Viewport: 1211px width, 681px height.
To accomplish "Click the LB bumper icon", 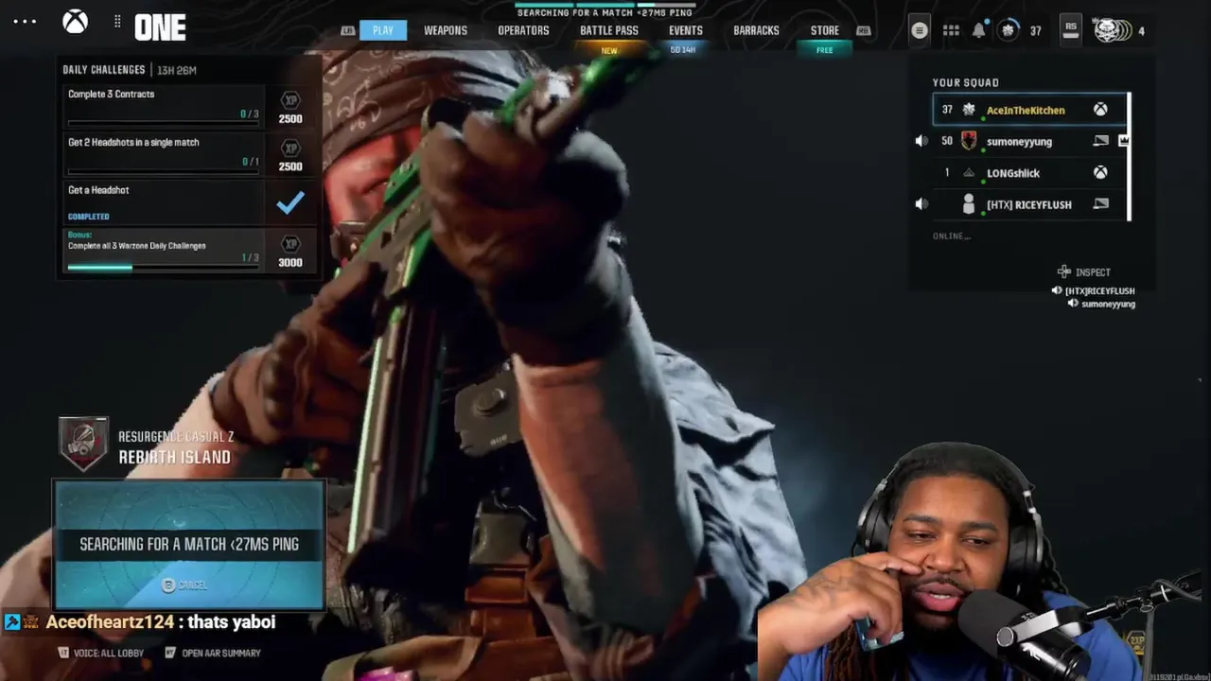I will [x=347, y=30].
